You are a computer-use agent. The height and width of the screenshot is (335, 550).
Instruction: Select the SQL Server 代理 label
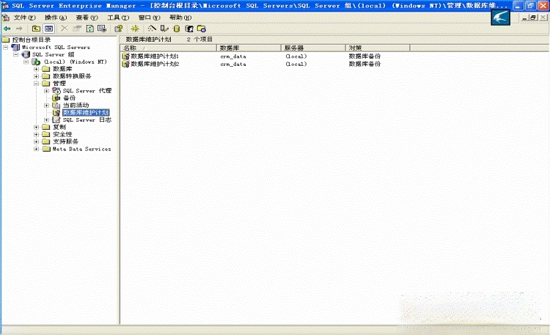click(x=87, y=91)
